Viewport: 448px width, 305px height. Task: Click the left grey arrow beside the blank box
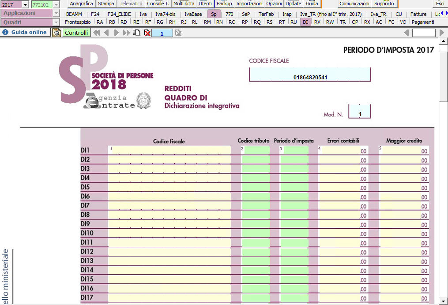coord(407,33)
